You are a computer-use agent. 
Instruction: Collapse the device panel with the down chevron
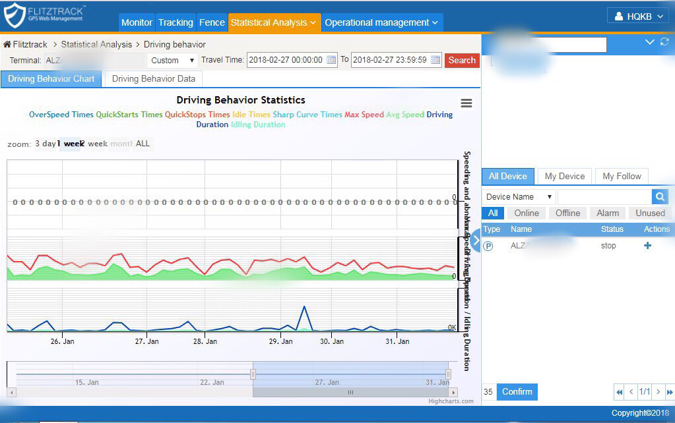point(650,42)
